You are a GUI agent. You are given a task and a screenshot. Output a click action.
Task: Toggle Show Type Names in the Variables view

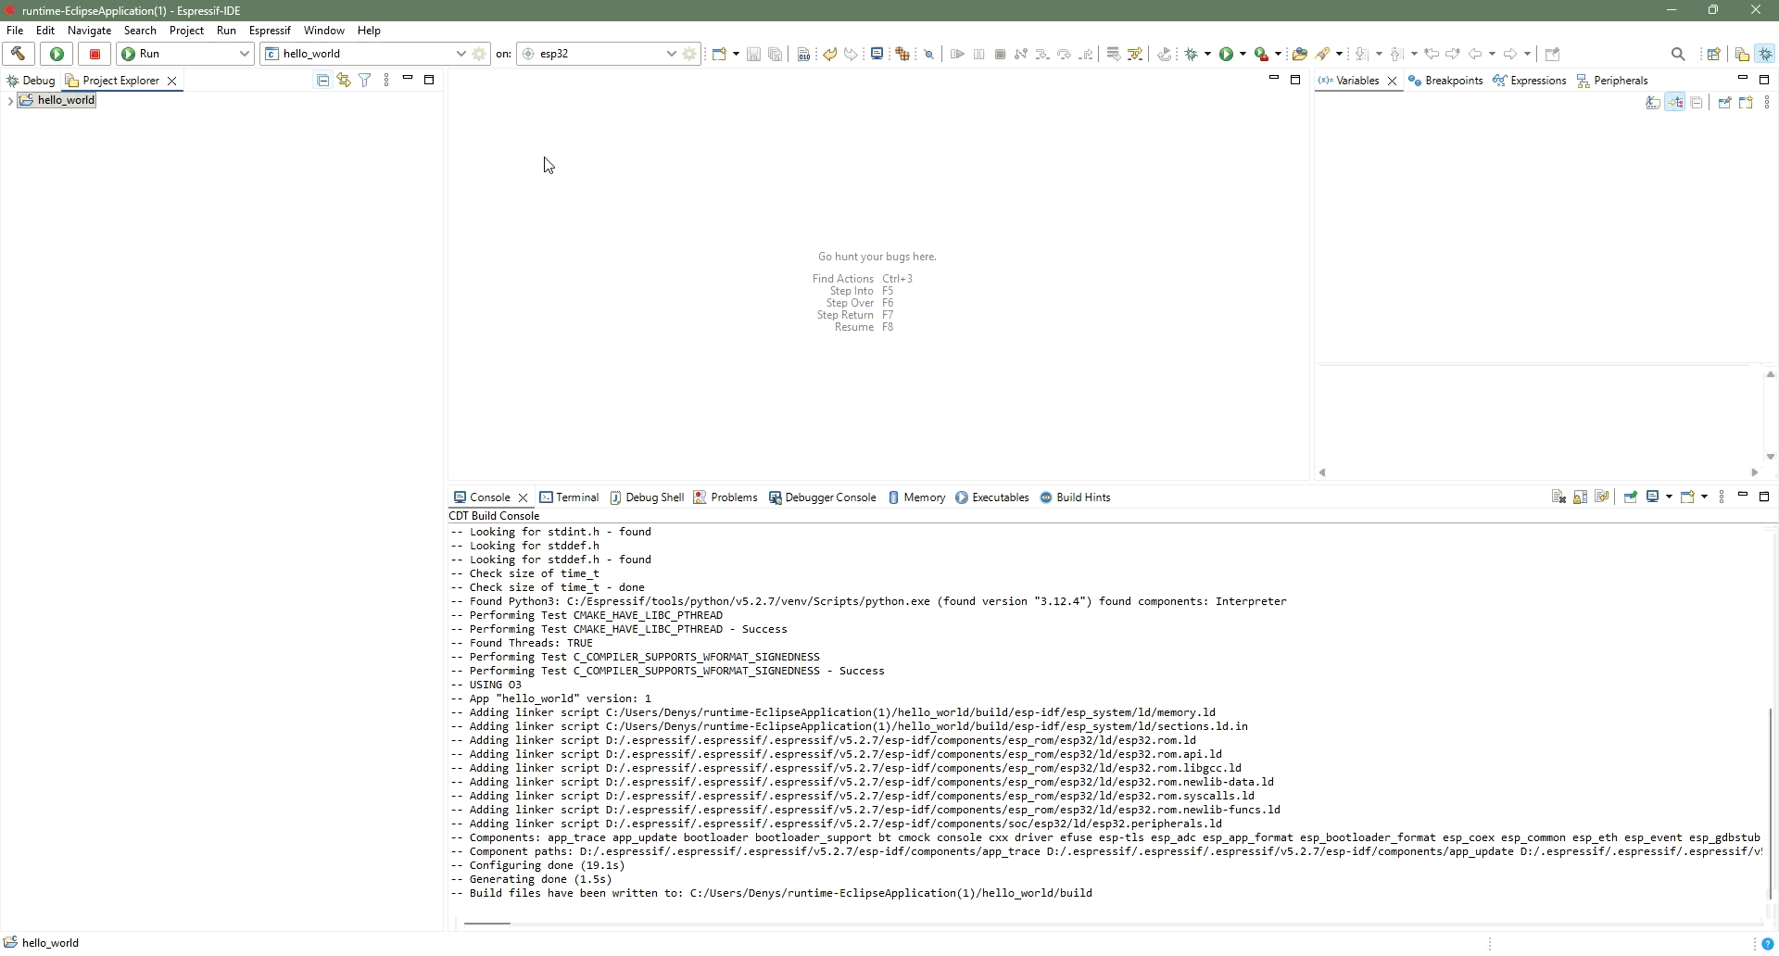tap(1653, 103)
